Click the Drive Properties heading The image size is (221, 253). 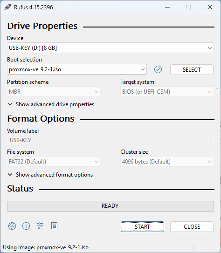pyautogui.click(x=42, y=26)
